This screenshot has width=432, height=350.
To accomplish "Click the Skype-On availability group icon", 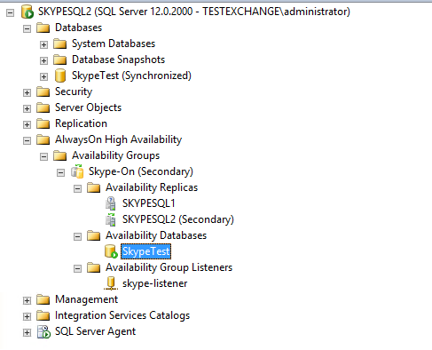I will tap(77, 171).
